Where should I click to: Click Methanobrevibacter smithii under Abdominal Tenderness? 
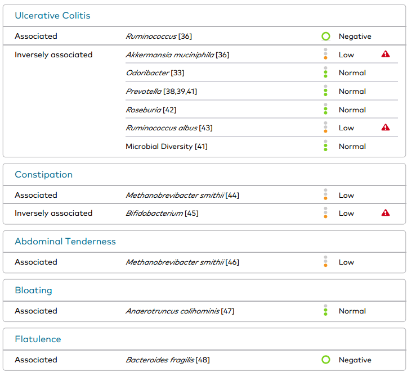[175, 262]
